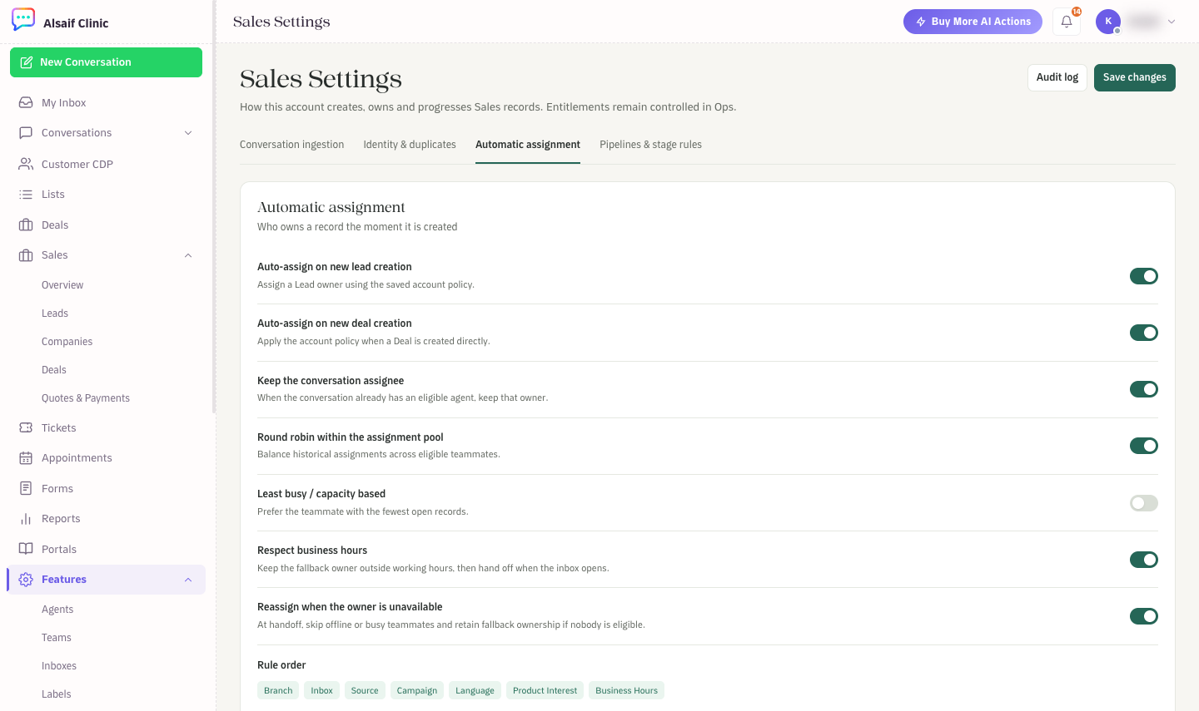Toggle Auto-assign on new deal creation
This screenshot has height=711, width=1199.
pyautogui.click(x=1144, y=333)
